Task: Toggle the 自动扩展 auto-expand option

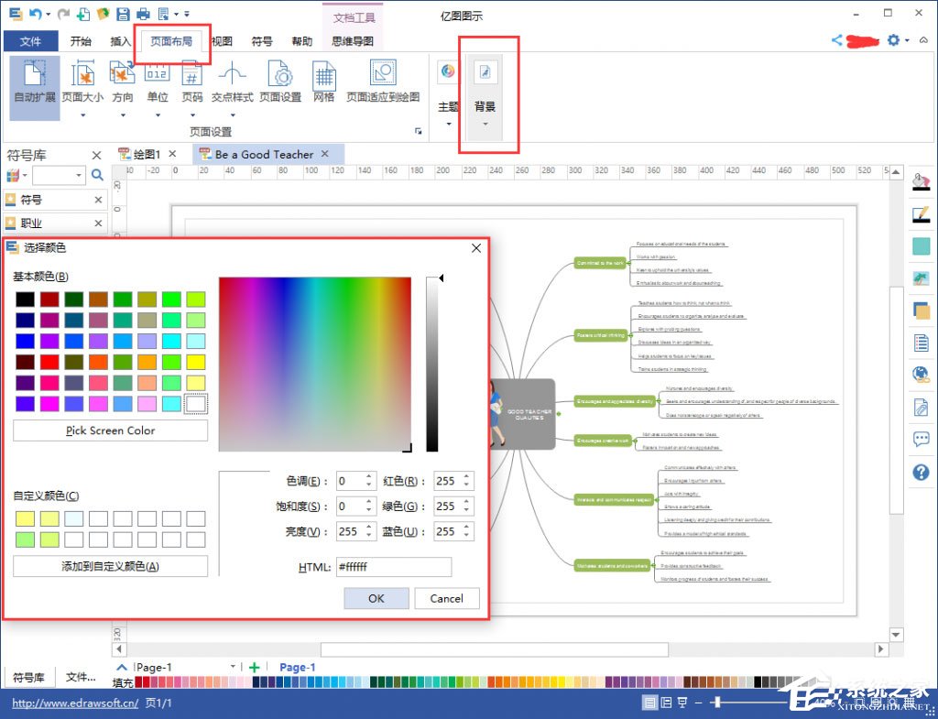Action: point(35,82)
